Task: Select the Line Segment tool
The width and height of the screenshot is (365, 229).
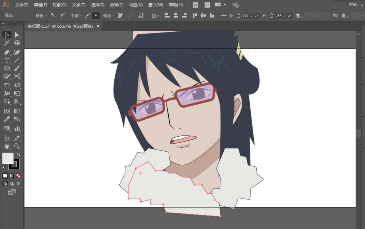Action: [x=17, y=60]
